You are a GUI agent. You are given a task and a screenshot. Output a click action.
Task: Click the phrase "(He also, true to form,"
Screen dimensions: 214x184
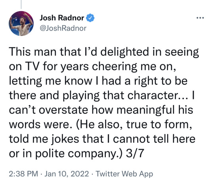134,125
